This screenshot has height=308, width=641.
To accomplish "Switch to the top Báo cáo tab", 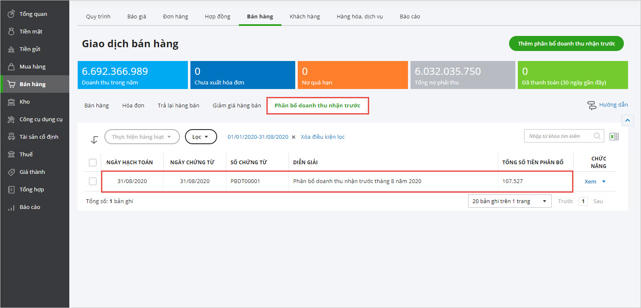I will [410, 17].
